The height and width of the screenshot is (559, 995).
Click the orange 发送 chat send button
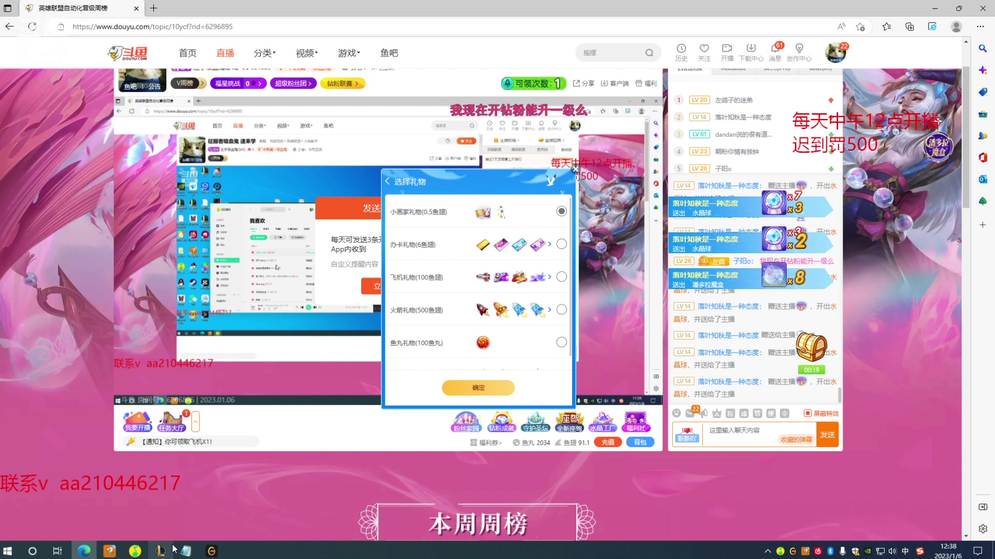[x=827, y=435]
